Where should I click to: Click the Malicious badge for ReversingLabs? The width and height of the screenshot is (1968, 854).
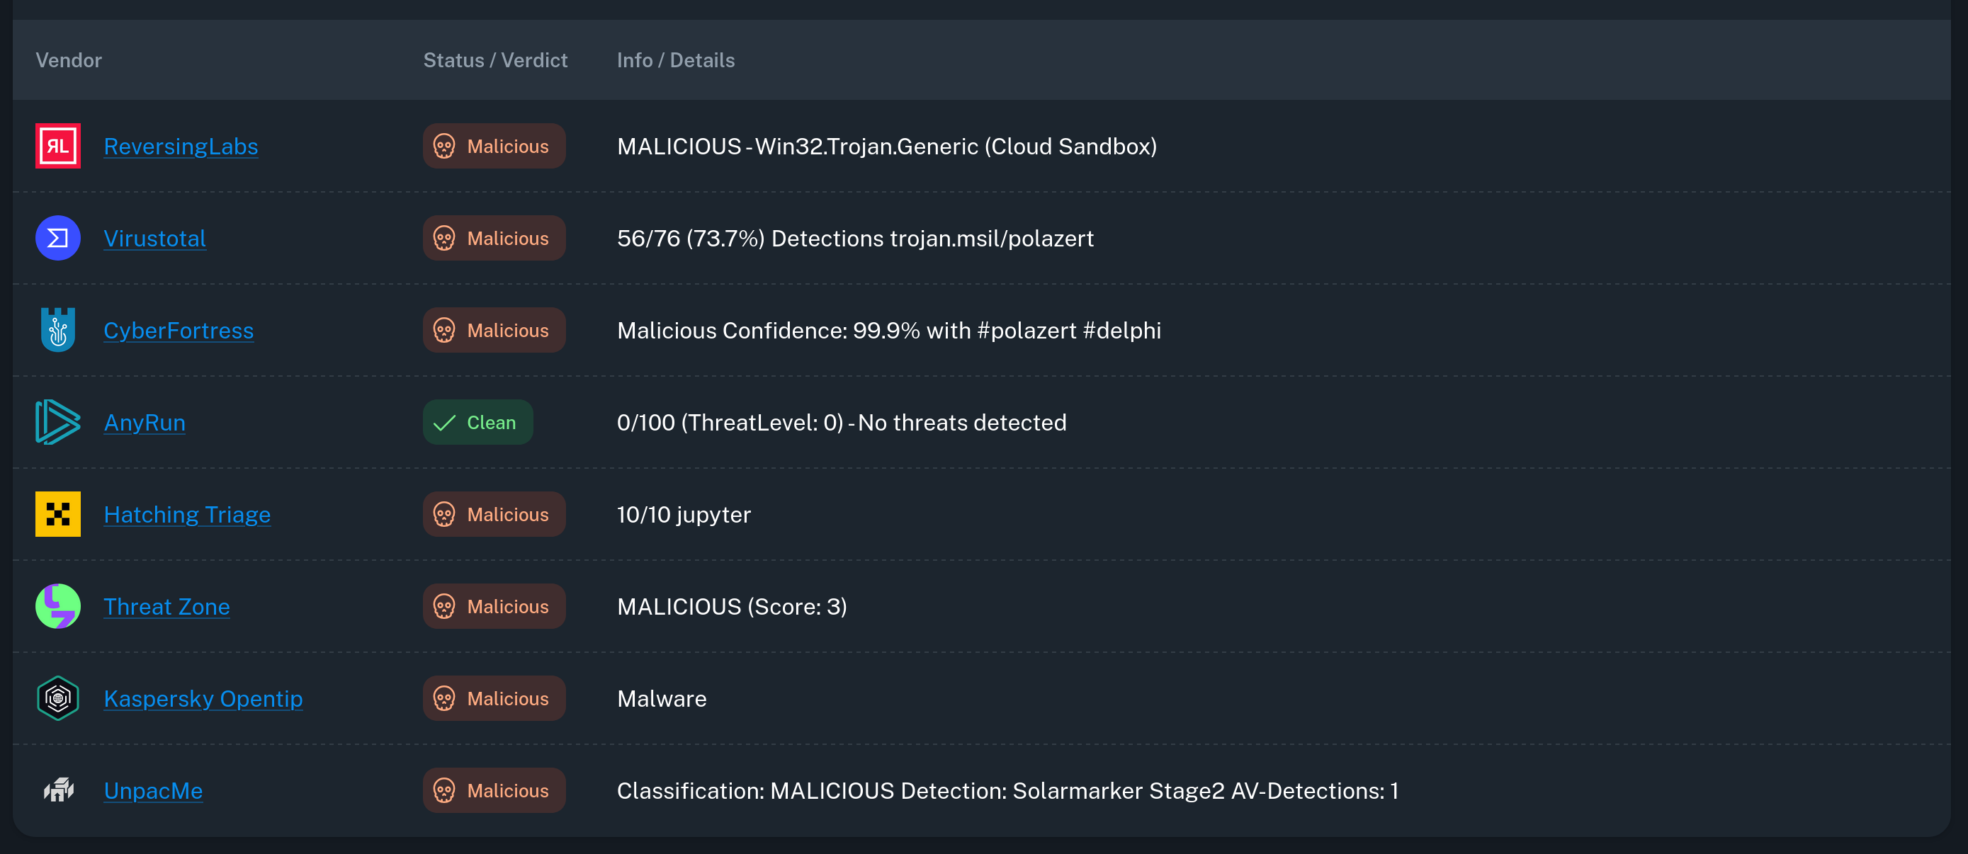494,145
